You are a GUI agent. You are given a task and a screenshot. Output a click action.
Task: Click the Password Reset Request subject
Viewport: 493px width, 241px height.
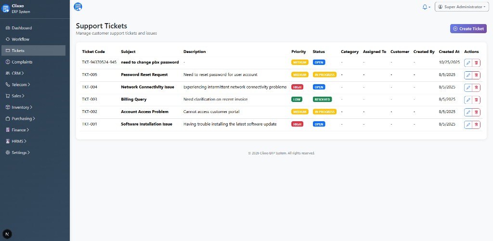tap(144, 75)
